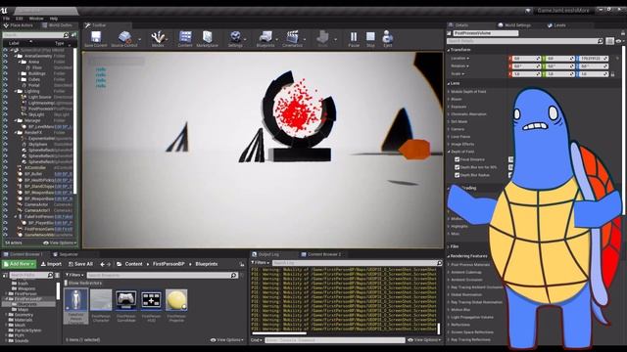
Task: Expand the Film section
Action: coord(449,246)
